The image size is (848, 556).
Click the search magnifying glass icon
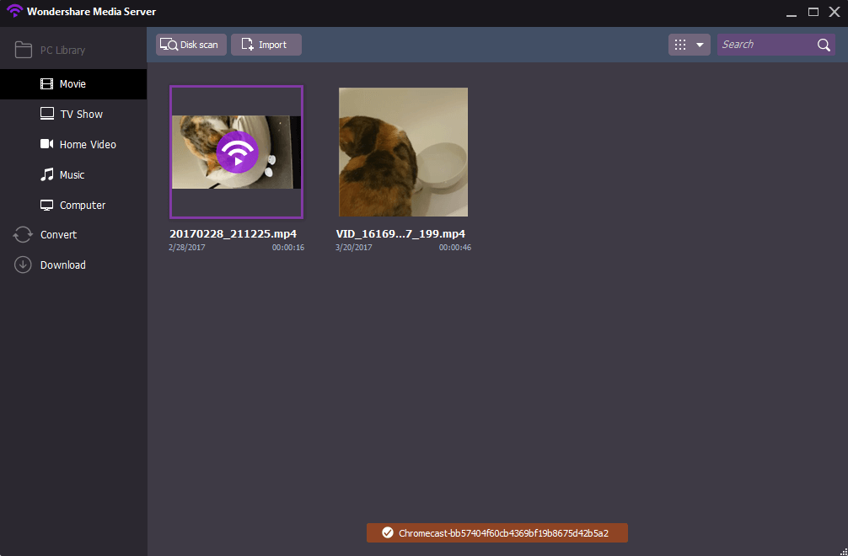tap(824, 45)
